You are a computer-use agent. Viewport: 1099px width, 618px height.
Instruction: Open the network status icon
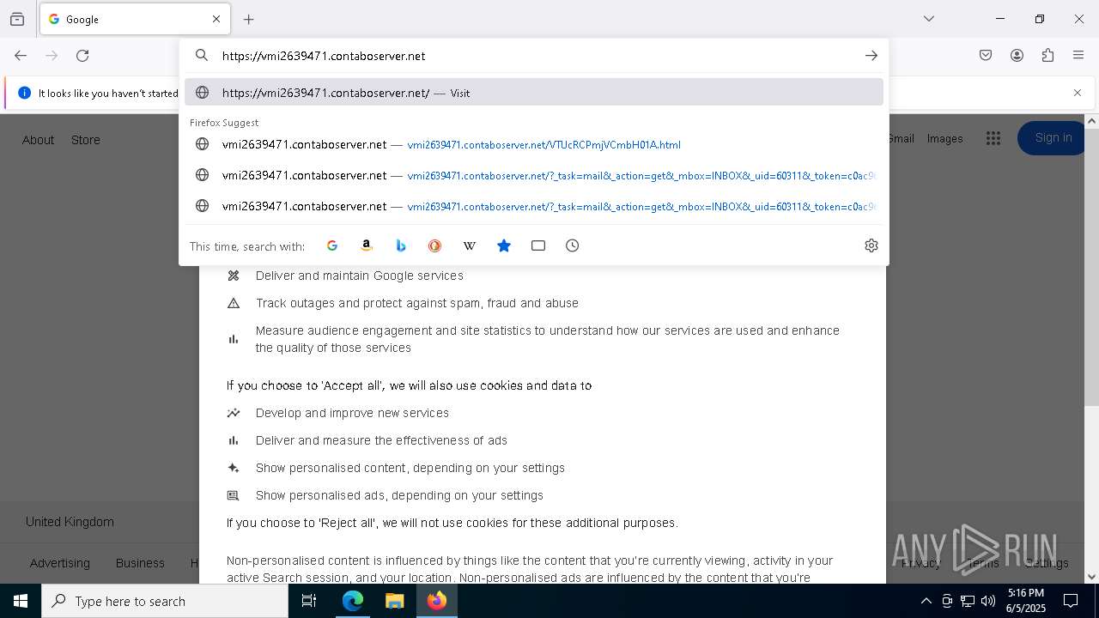968,601
